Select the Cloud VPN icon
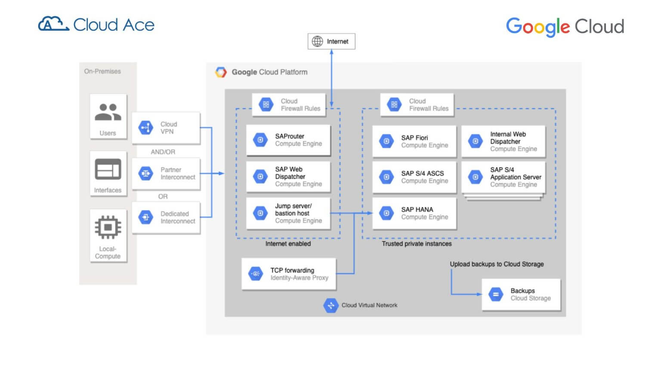The height and width of the screenshot is (372, 661). pos(146,127)
